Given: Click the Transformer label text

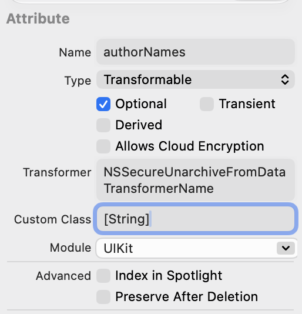Looking at the screenshot, I should coord(57,172).
